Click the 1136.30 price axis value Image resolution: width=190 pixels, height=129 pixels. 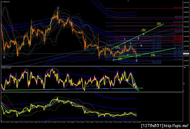click(x=186, y=27)
